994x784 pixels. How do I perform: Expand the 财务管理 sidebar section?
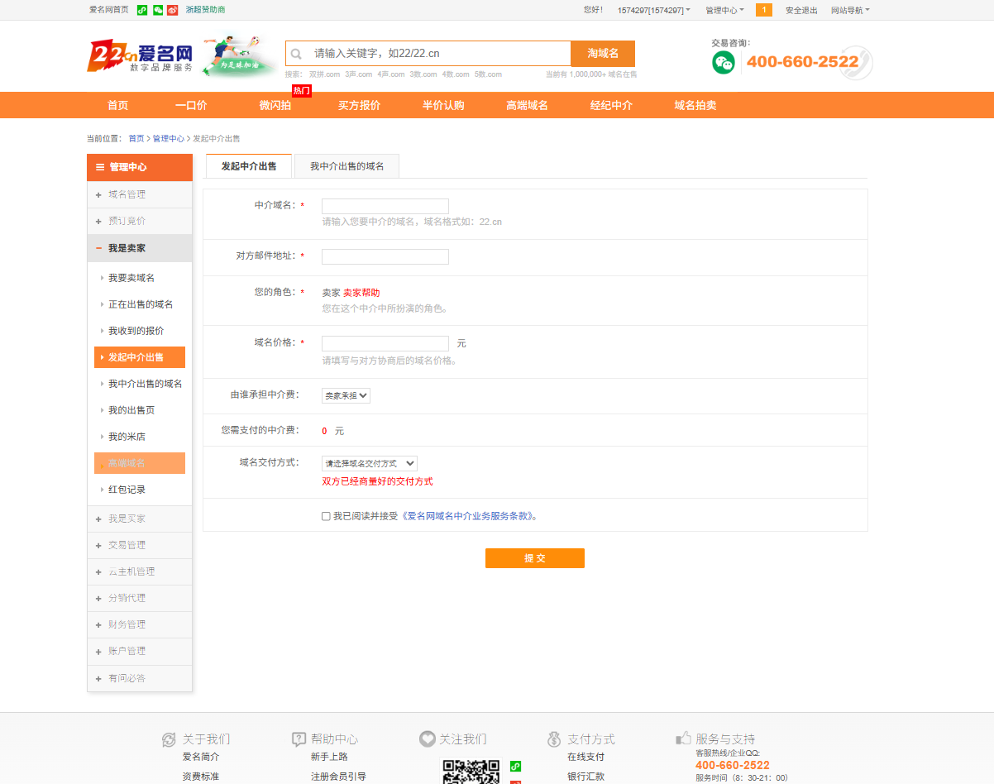click(140, 624)
